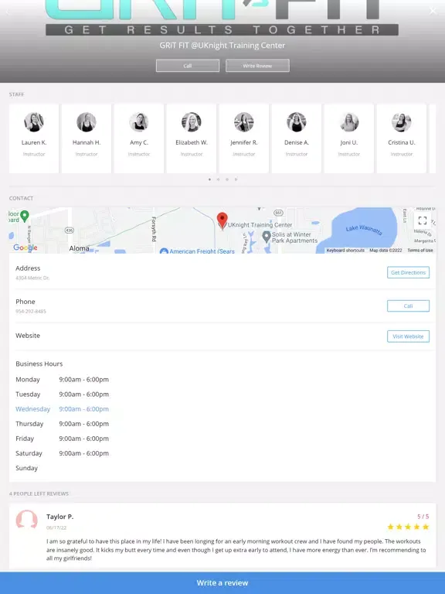Click the green pin marker on map
Image resolution: width=445 pixels, height=594 pixels.
click(25, 216)
